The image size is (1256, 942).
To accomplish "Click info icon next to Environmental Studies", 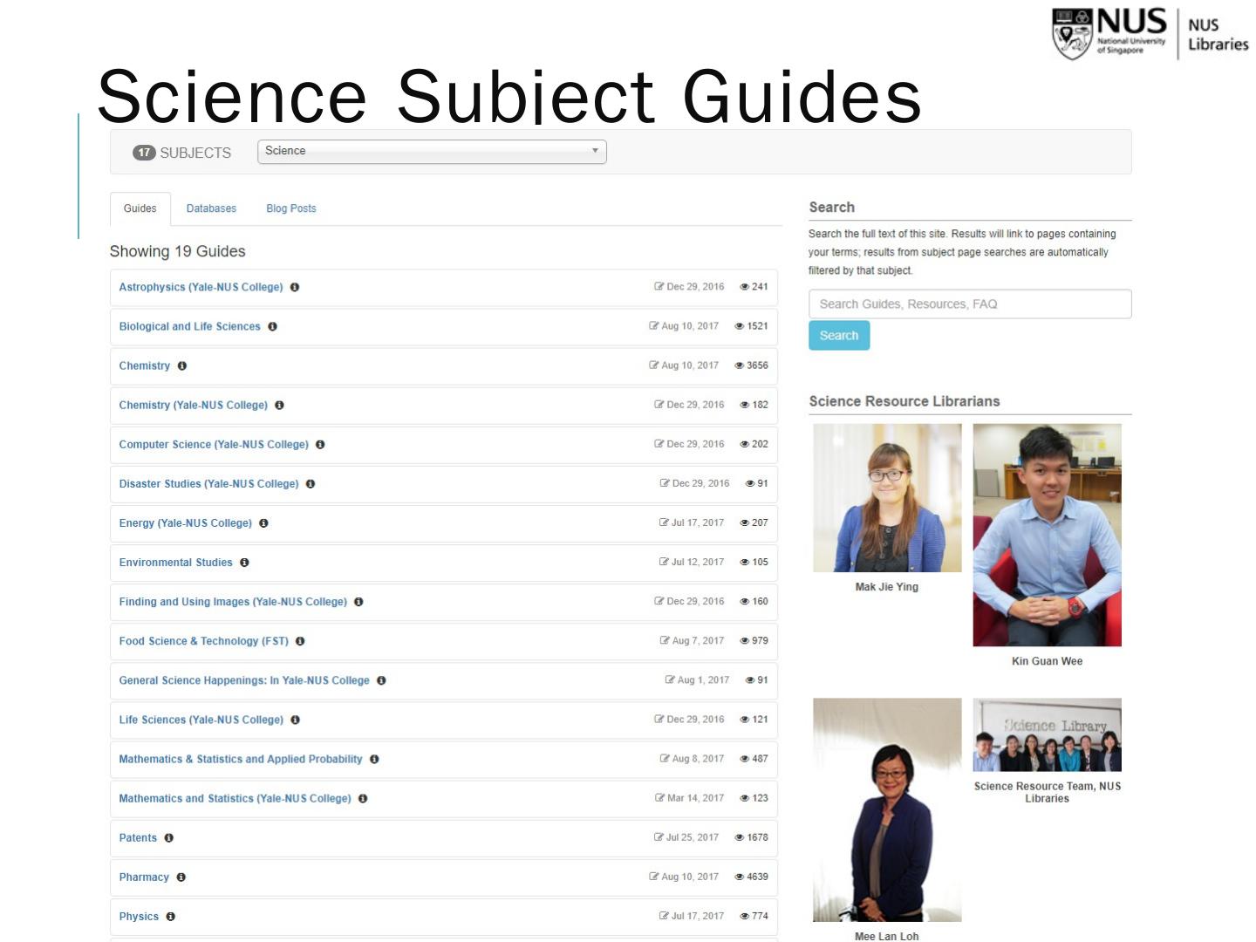I will (x=244, y=563).
